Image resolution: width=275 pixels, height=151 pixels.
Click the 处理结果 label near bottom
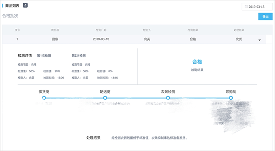point(93,138)
